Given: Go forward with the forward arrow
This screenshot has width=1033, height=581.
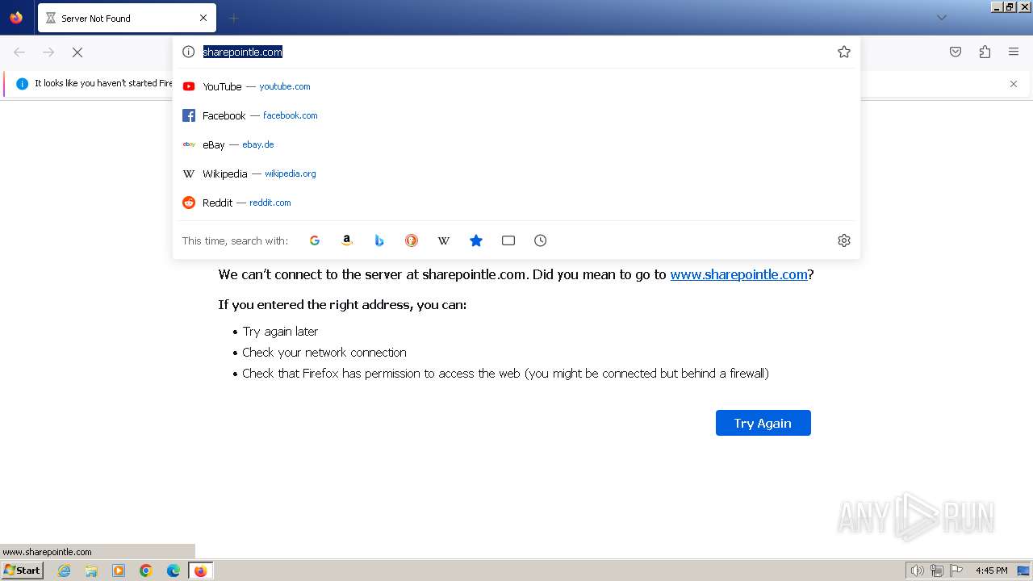Looking at the screenshot, I should coord(48,52).
